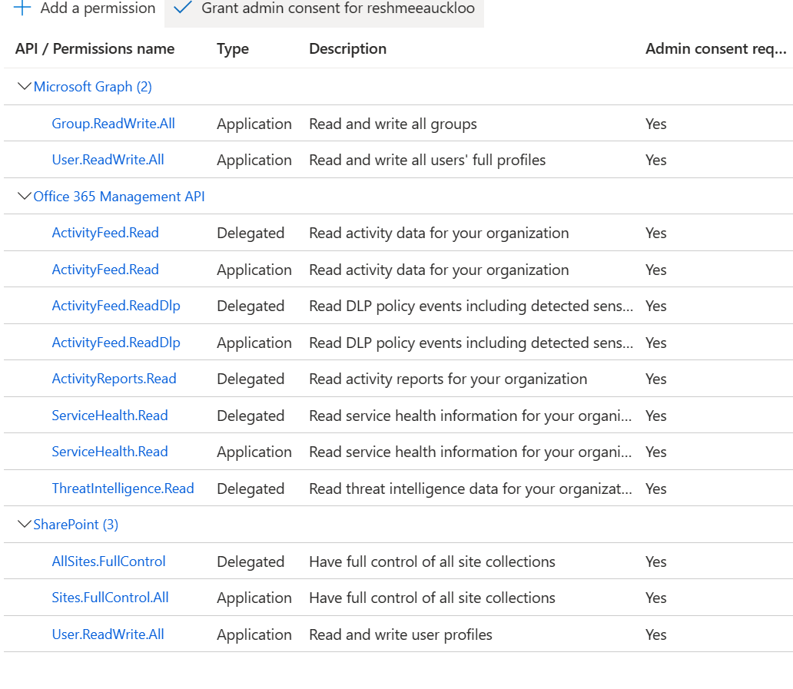Image resolution: width=793 pixels, height=689 pixels.
Task: Click the Admin consent req... column header
Action: point(715,49)
